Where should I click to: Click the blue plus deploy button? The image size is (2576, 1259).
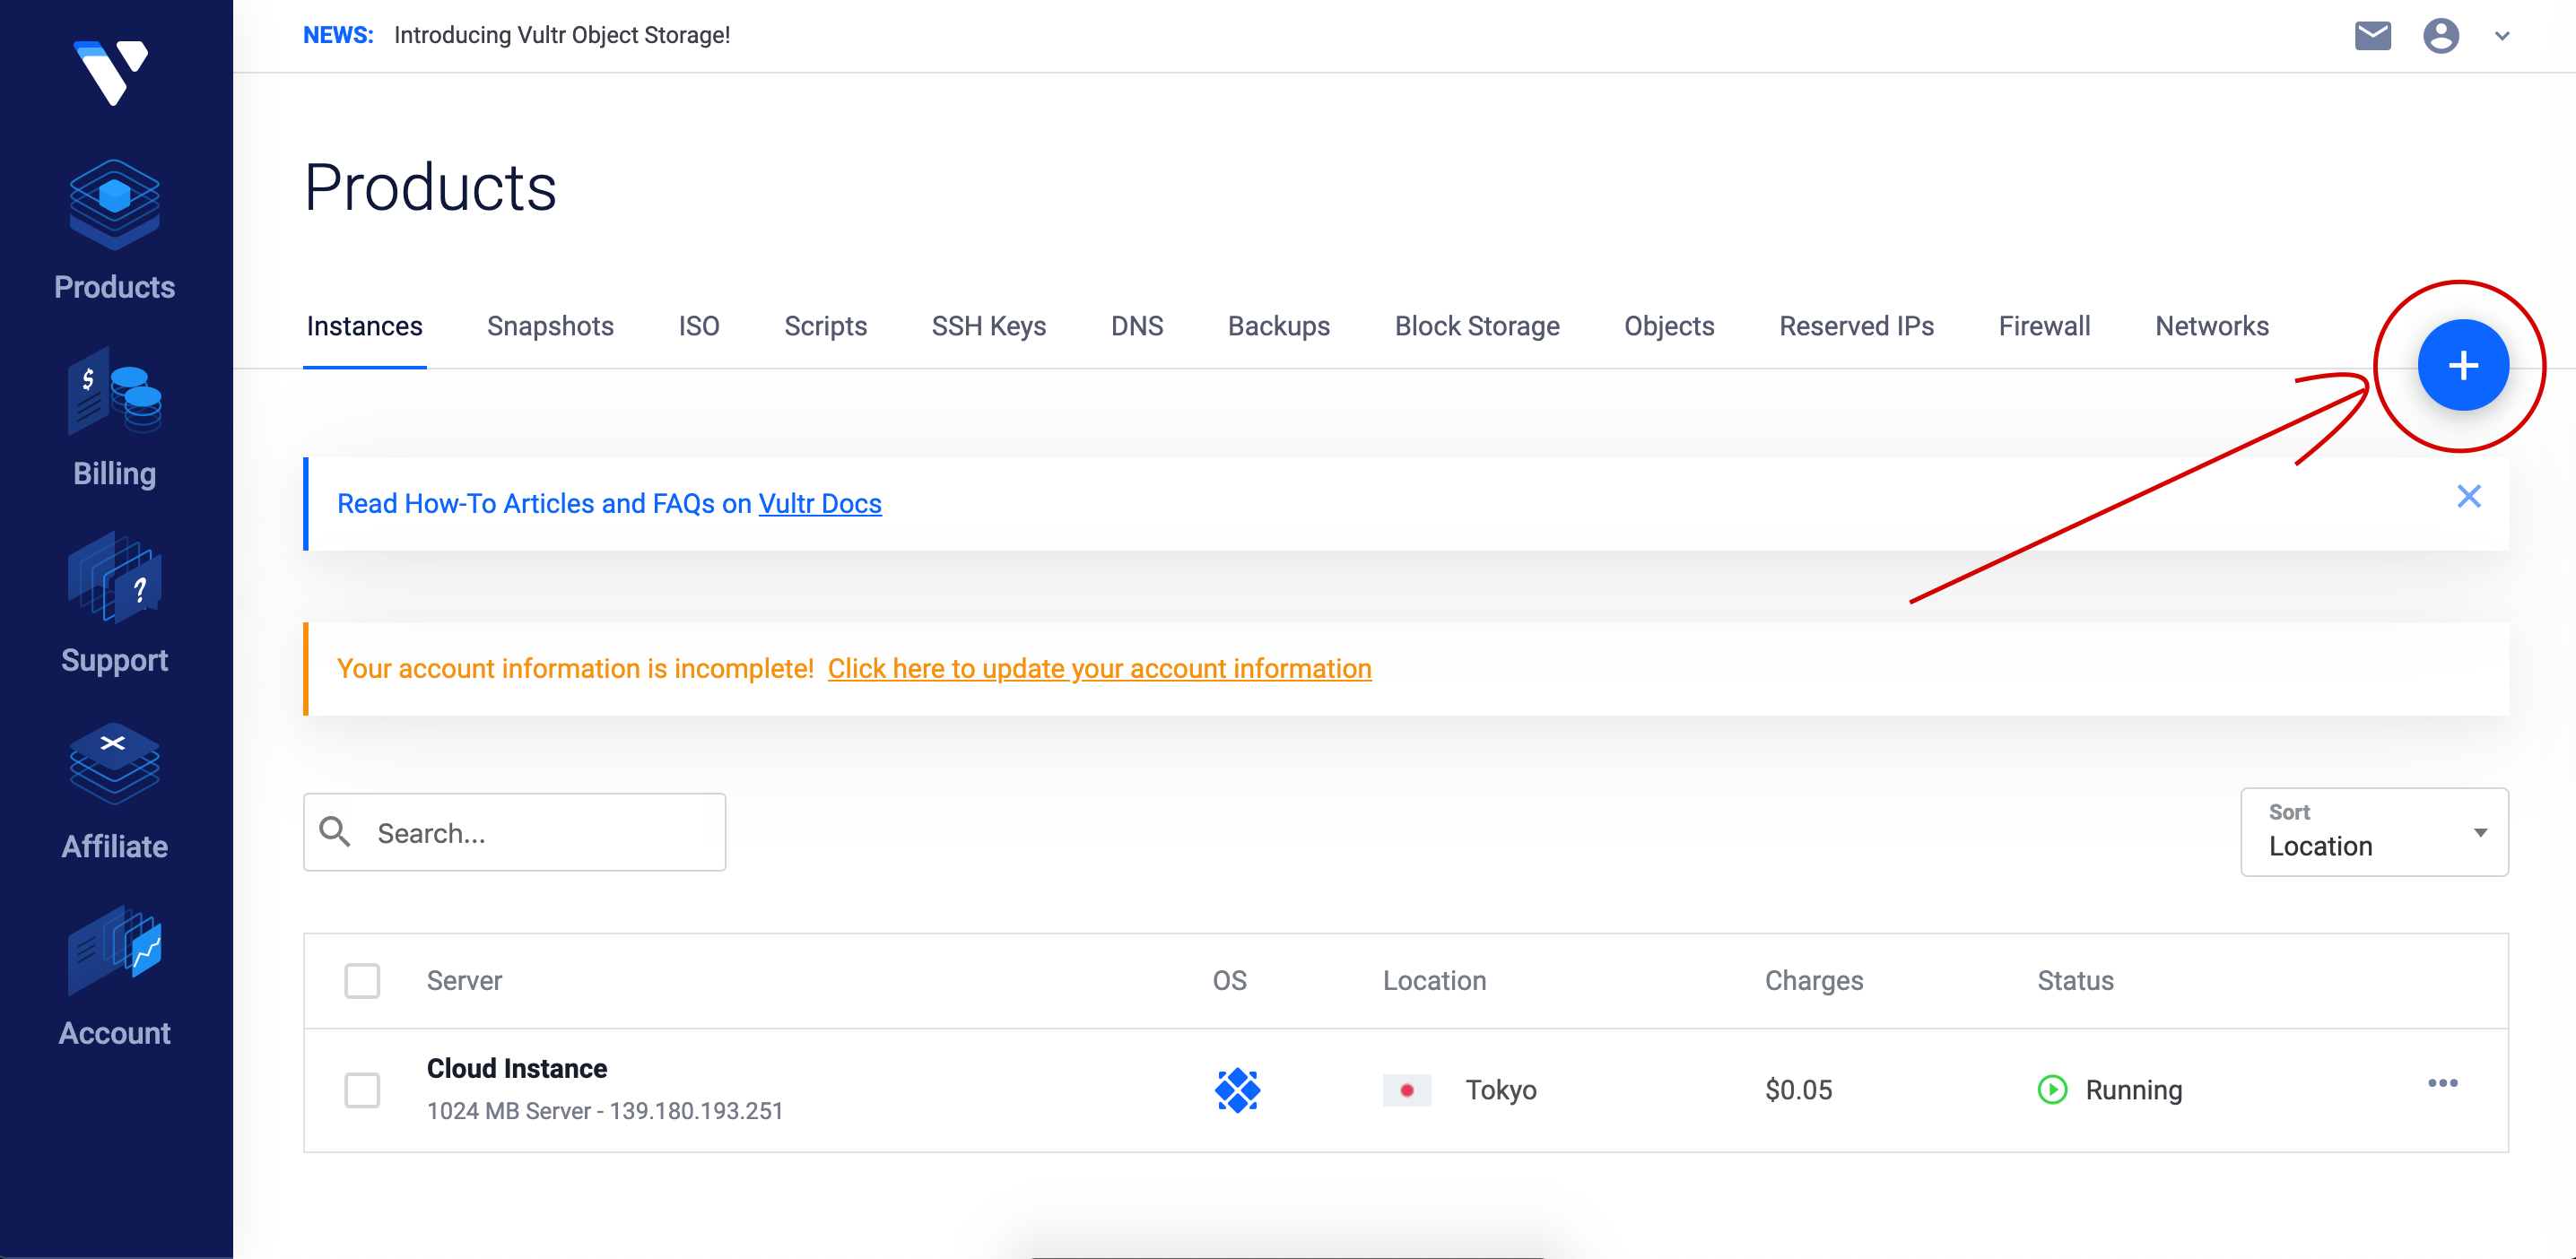click(2462, 365)
